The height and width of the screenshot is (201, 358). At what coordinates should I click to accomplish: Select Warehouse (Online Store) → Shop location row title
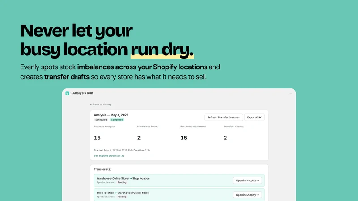pyautogui.click(x=123, y=178)
